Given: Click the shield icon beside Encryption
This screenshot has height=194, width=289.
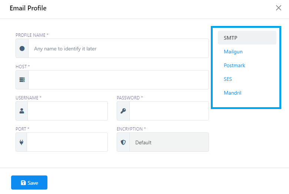Looking at the screenshot, I should [x=123, y=142].
